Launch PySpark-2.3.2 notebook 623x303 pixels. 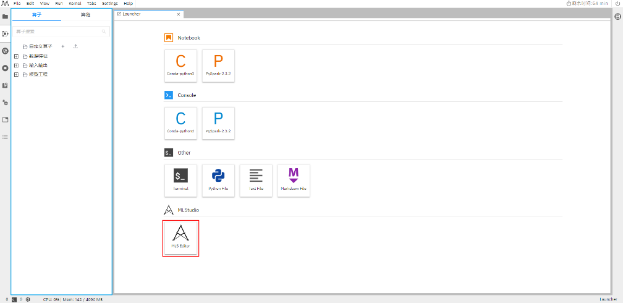[218, 66]
